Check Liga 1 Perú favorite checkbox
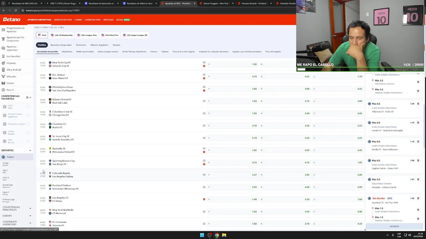This screenshot has height=239, width=426. 28,107
